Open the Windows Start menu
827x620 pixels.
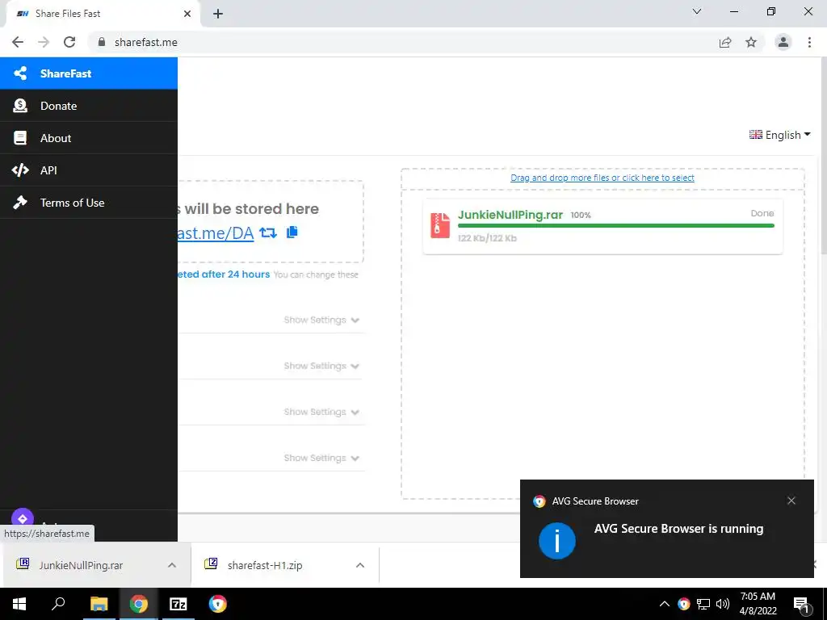[19, 604]
